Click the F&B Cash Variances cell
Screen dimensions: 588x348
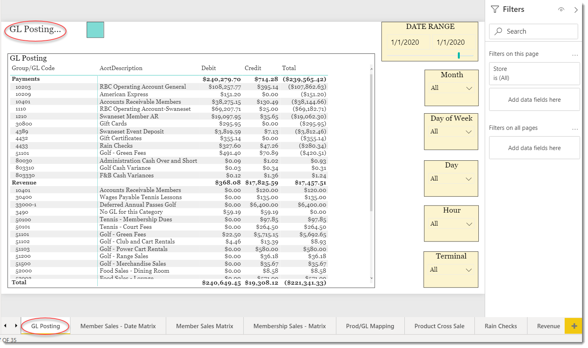coord(127,175)
